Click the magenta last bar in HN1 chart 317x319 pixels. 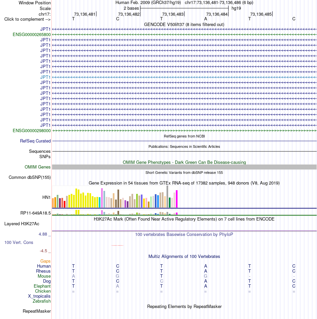click(177, 199)
